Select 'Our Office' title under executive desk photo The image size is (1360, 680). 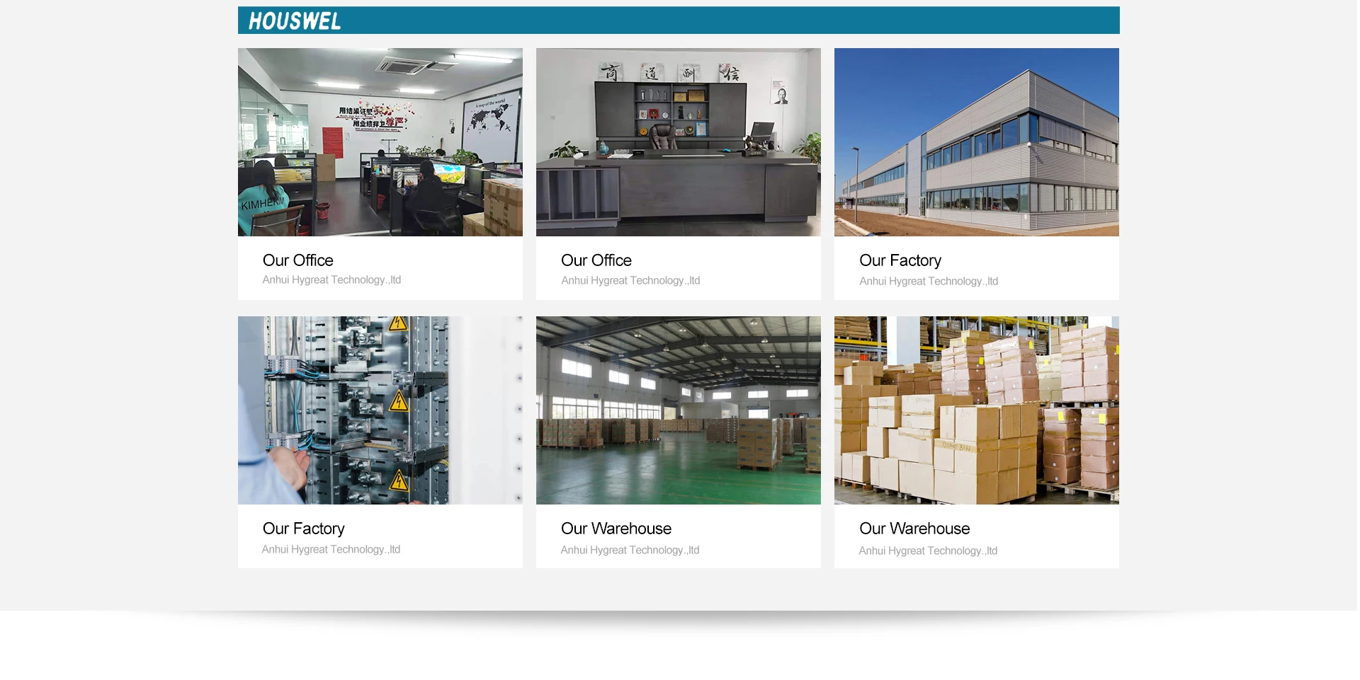(x=596, y=260)
